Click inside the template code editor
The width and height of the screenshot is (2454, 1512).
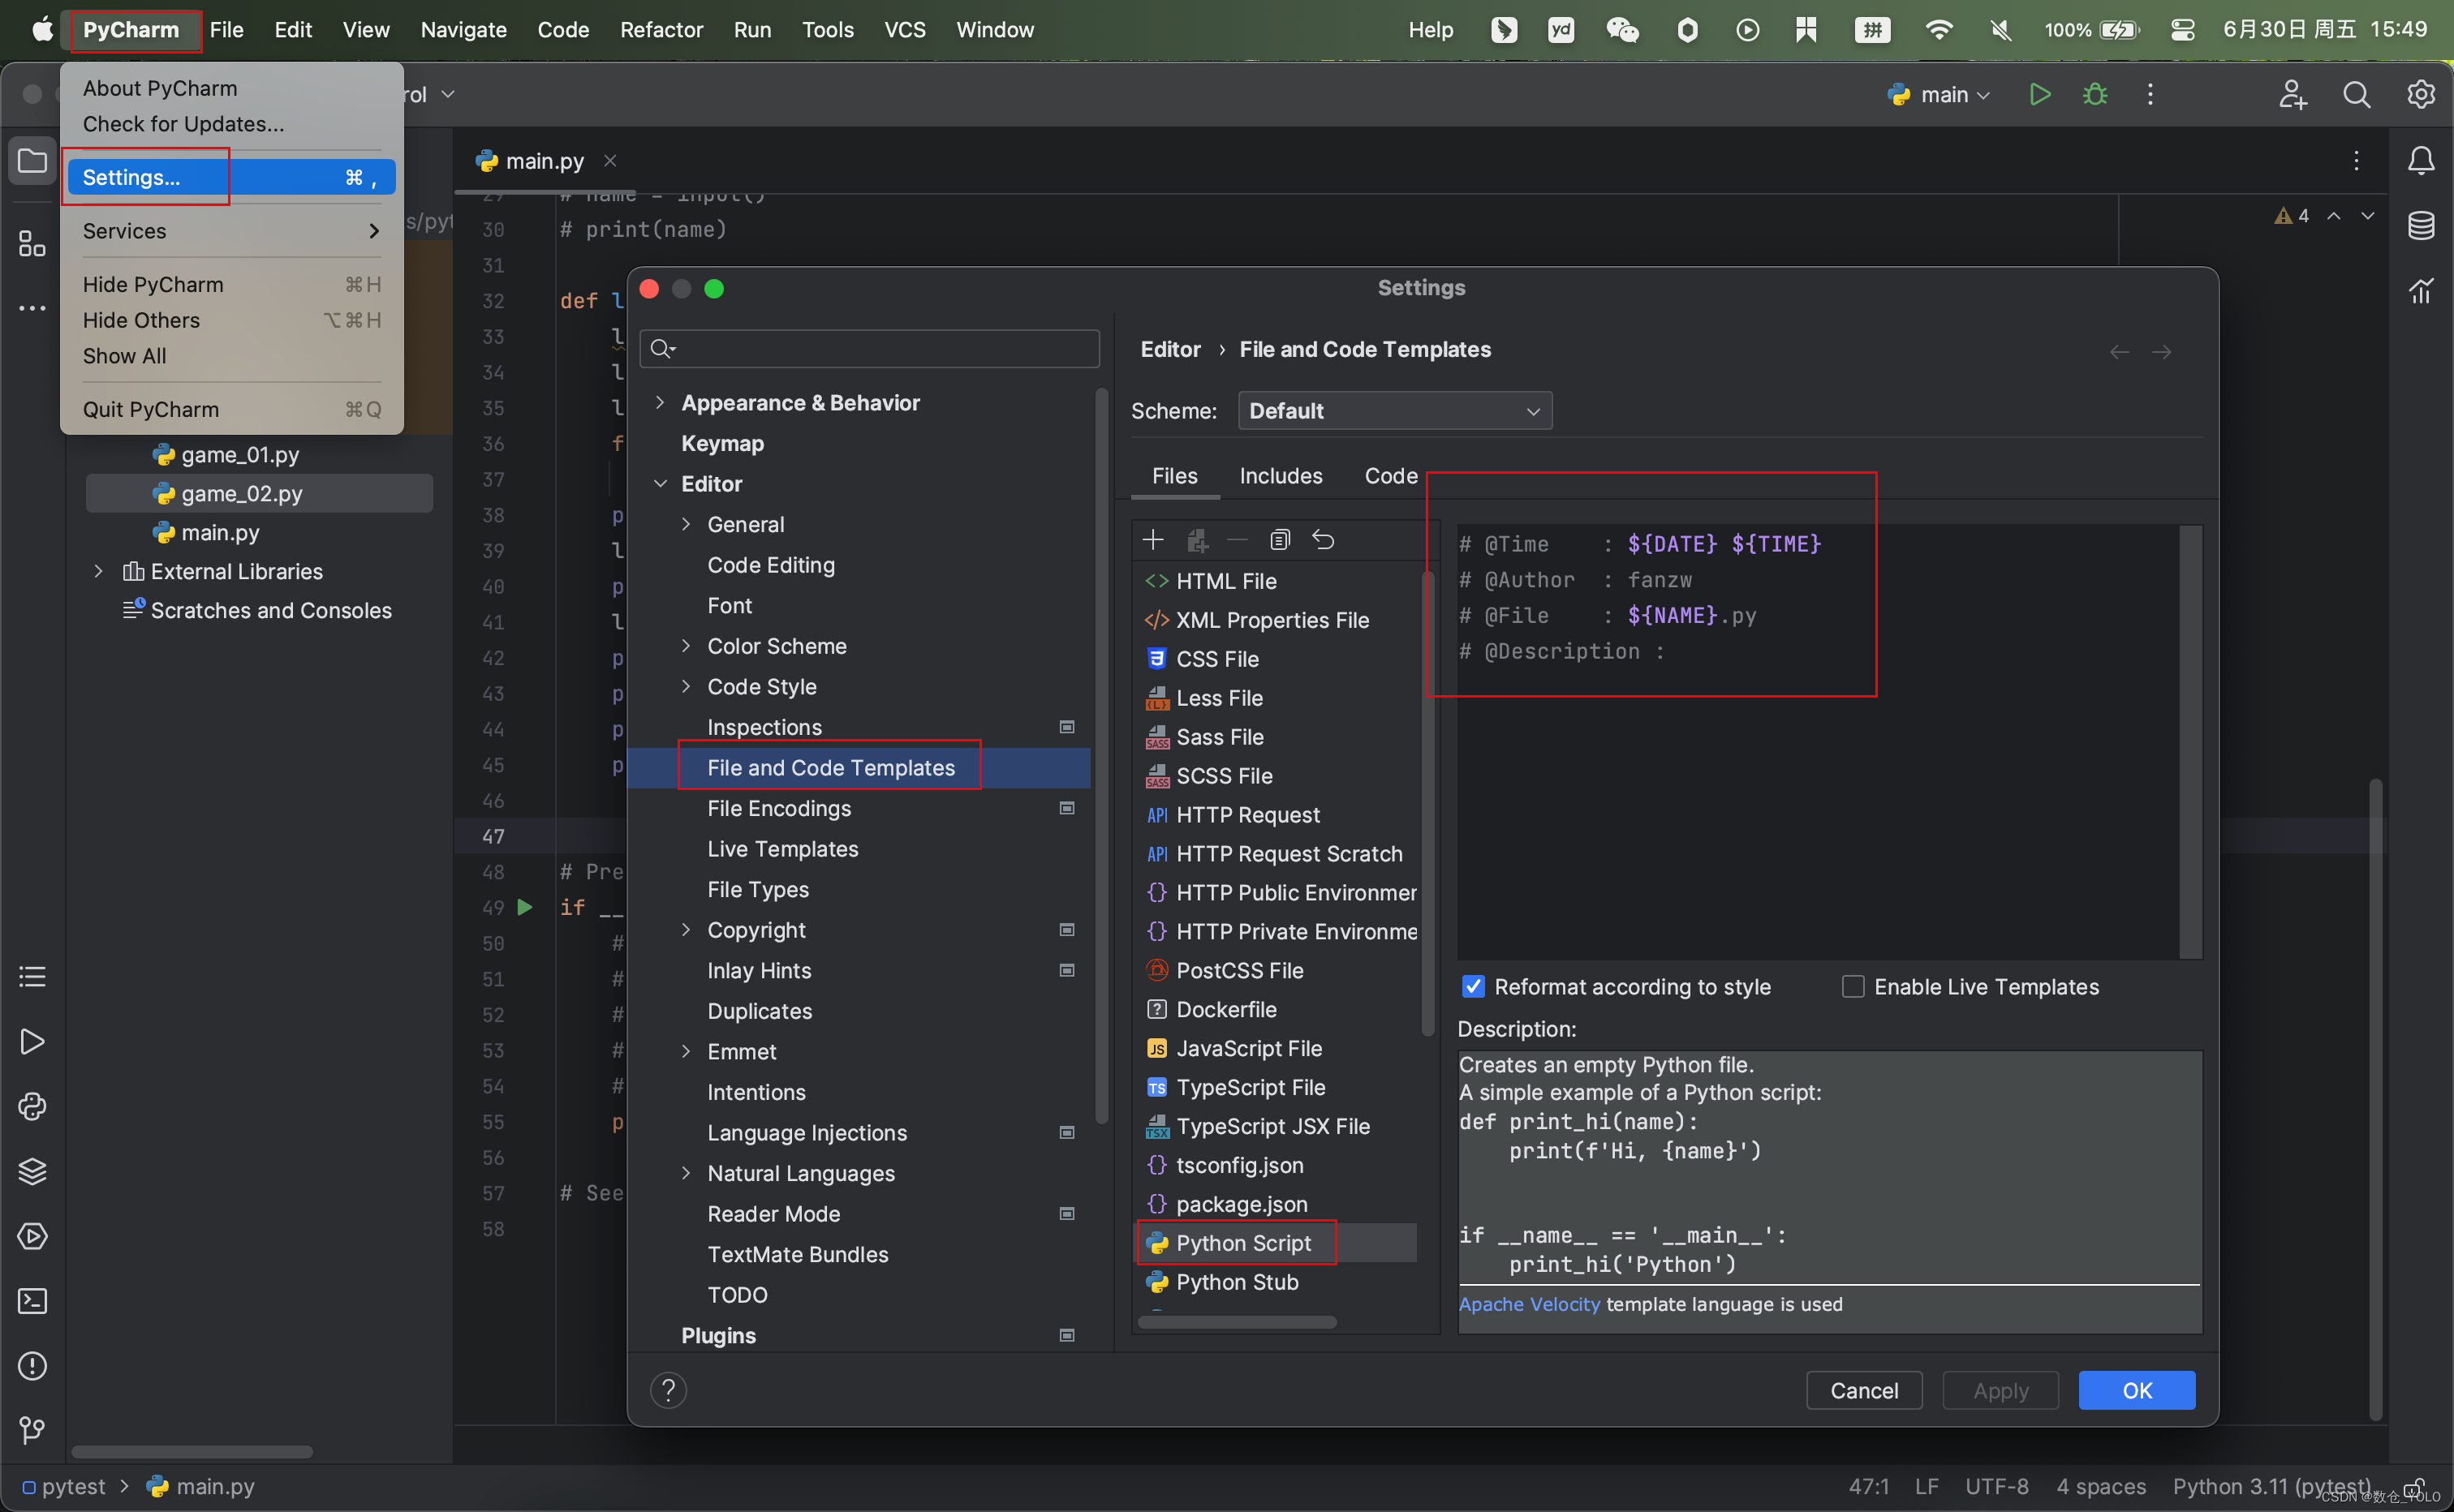pos(1817,741)
